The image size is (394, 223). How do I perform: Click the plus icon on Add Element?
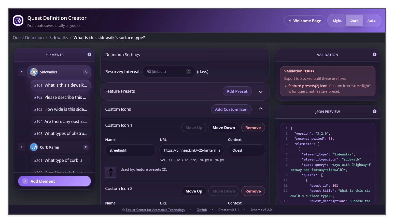click(25, 181)
